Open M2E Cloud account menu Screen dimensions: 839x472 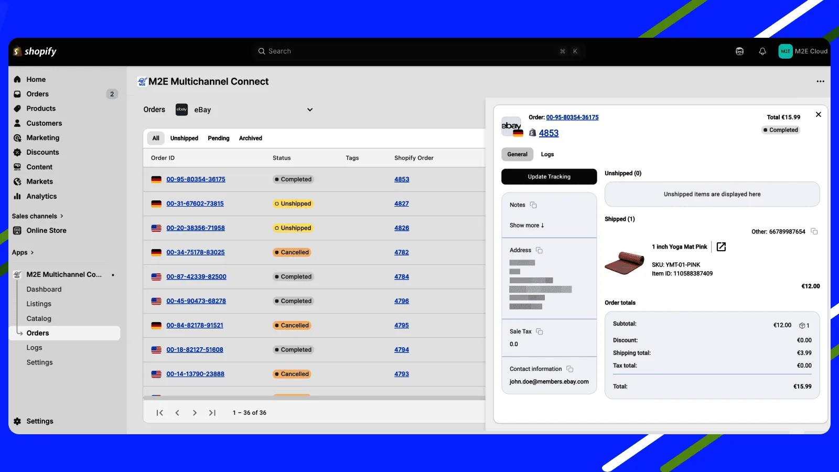(803, 51)
